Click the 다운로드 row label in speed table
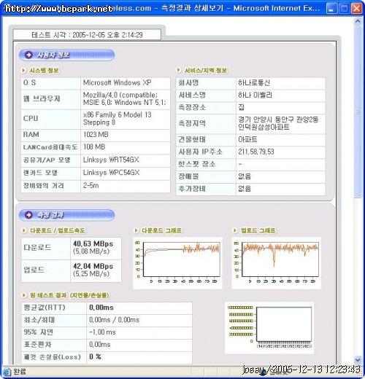This screenshot has height=379, width=365. 37,248
